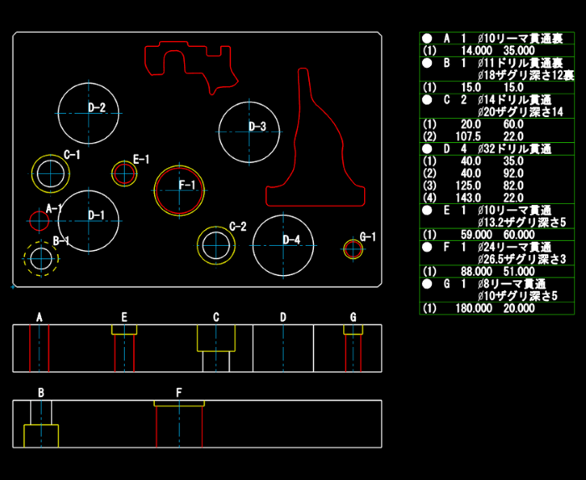586x480 pixels.
Task: Pick the F-1 hole label
Action: (188, 185)
